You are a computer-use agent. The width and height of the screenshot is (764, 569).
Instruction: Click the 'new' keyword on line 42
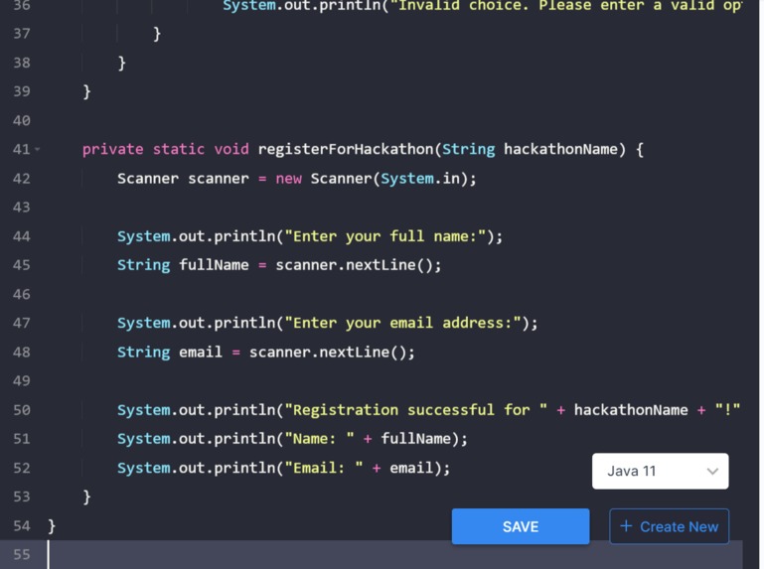coord(288,179)
